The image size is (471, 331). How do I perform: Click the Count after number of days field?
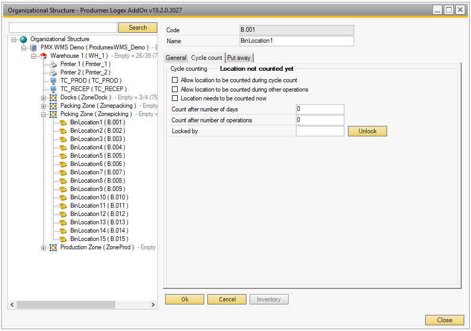click(x=320, y=109)
